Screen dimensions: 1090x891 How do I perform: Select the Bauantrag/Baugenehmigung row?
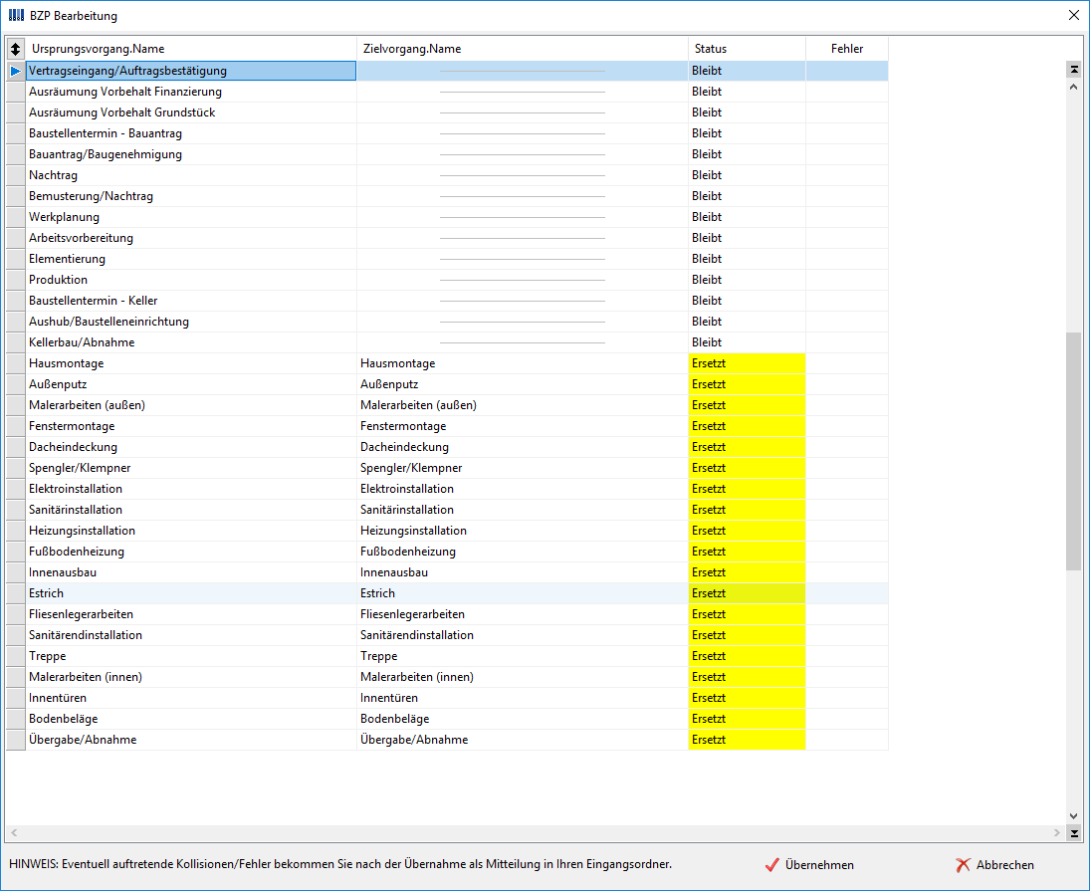point(447,154)
